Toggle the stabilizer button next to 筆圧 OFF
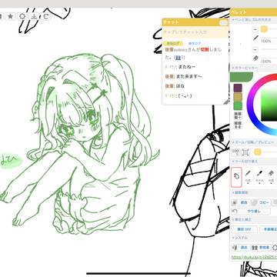The image size is (277, 277). 269,229
